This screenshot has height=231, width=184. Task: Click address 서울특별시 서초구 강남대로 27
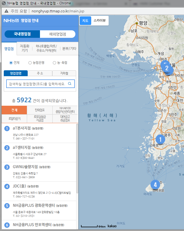click(x=30, y=154)
